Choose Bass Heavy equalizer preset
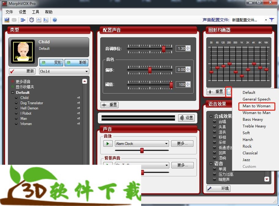 [x=253, y=120]
